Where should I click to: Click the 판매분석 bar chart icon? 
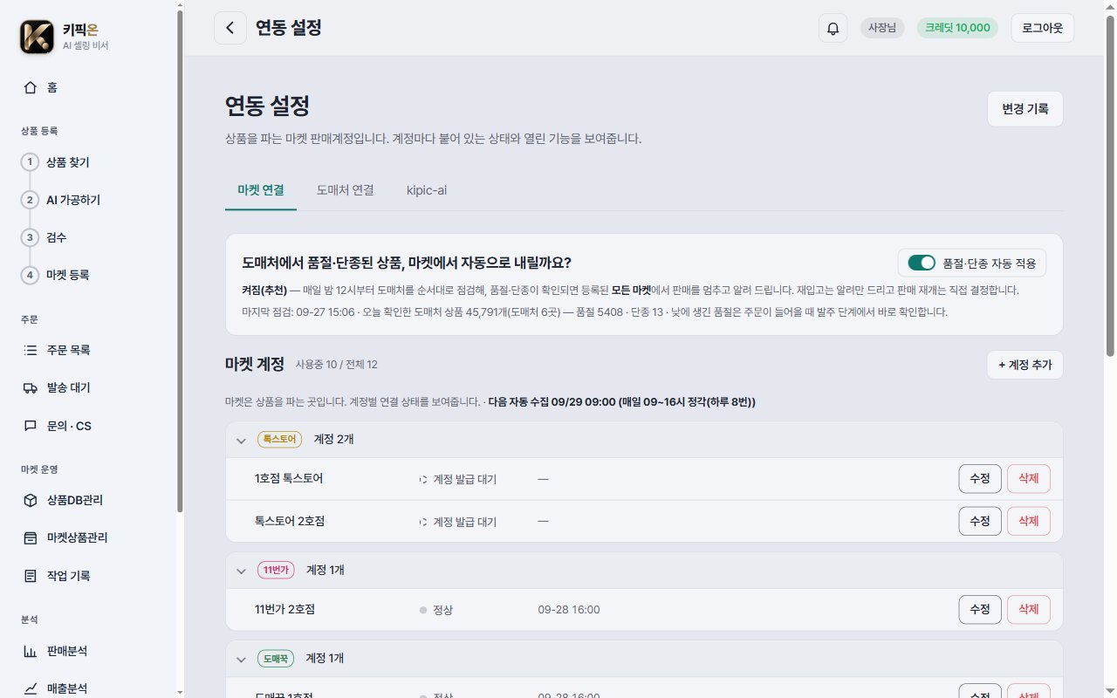31,651
